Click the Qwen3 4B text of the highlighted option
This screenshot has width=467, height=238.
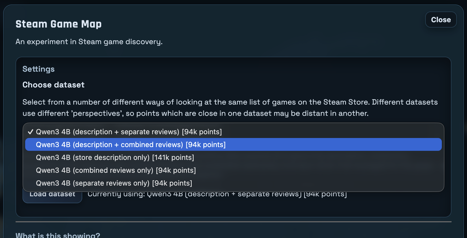point(53,145)
